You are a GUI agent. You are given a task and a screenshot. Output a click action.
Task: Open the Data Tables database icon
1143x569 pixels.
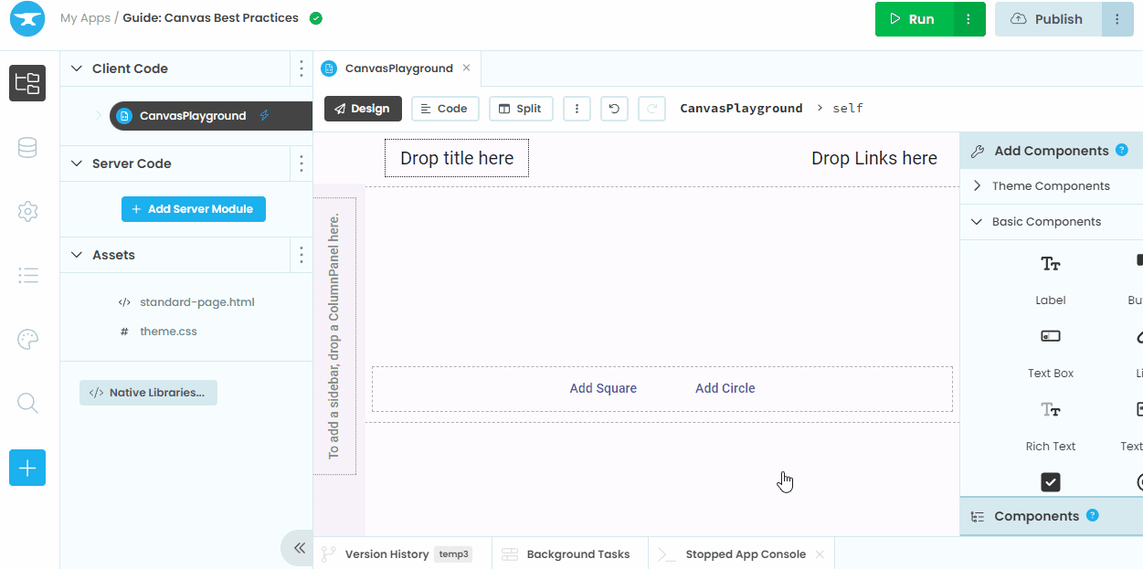pos(27,148)
